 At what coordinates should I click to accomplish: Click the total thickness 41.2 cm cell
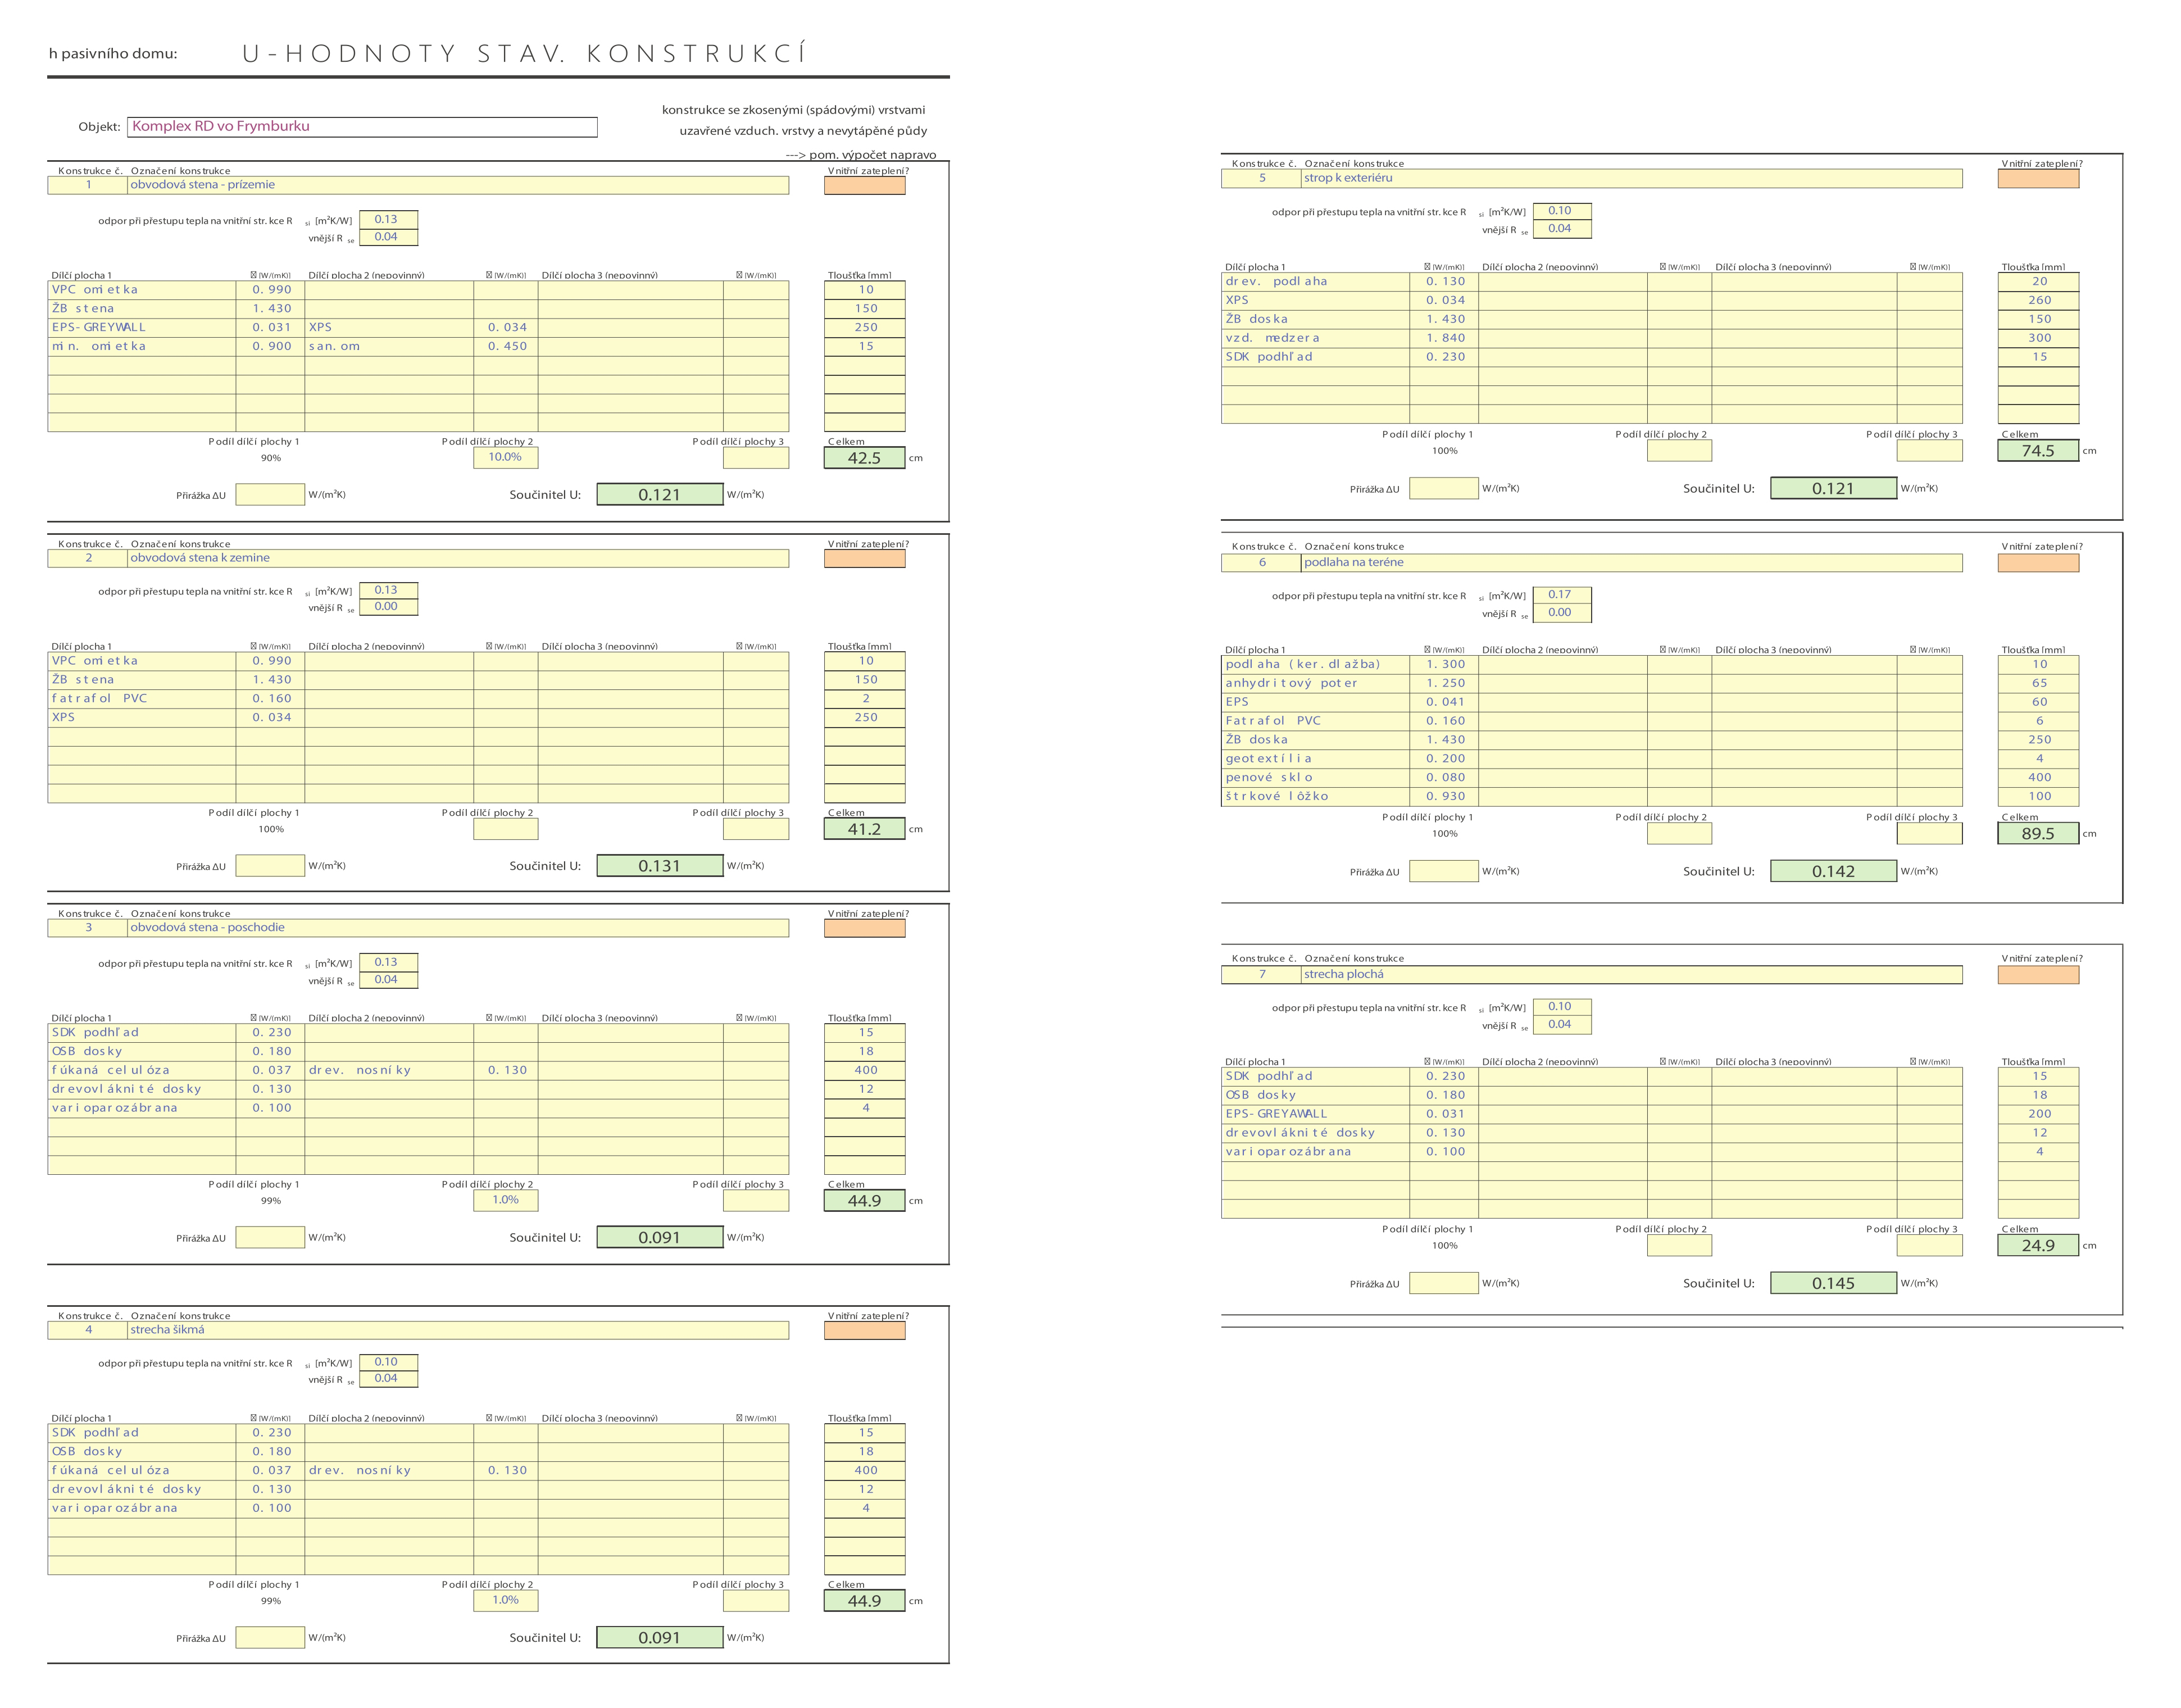tap(864, 829)
